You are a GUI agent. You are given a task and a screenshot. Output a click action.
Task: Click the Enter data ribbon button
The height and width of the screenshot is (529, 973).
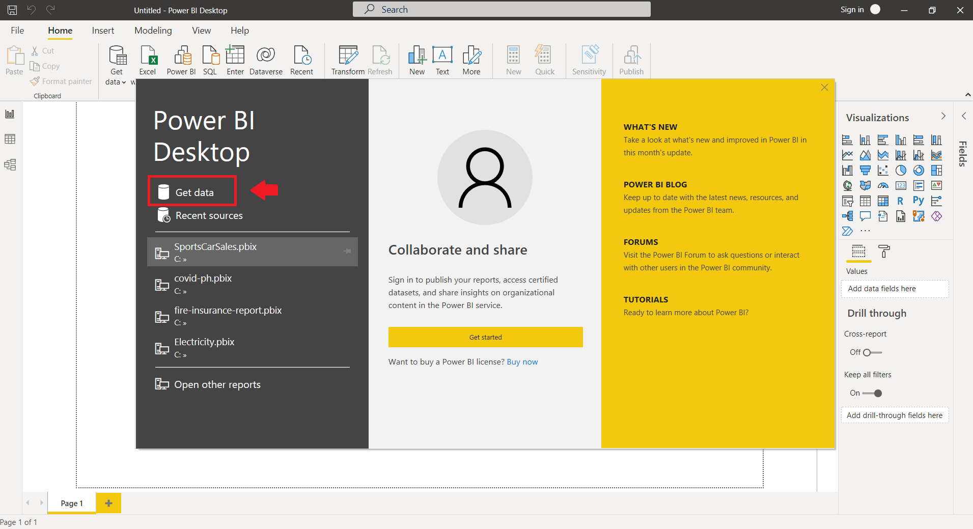click(x=235, y=61)
